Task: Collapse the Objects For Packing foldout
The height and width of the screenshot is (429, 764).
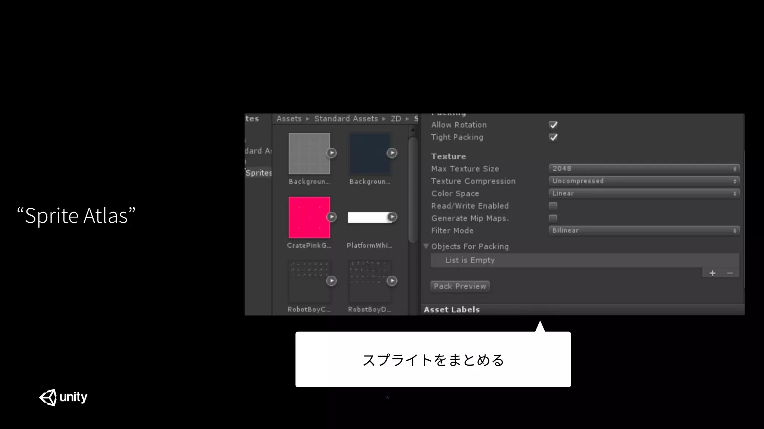Action: [x=426, y=246]
